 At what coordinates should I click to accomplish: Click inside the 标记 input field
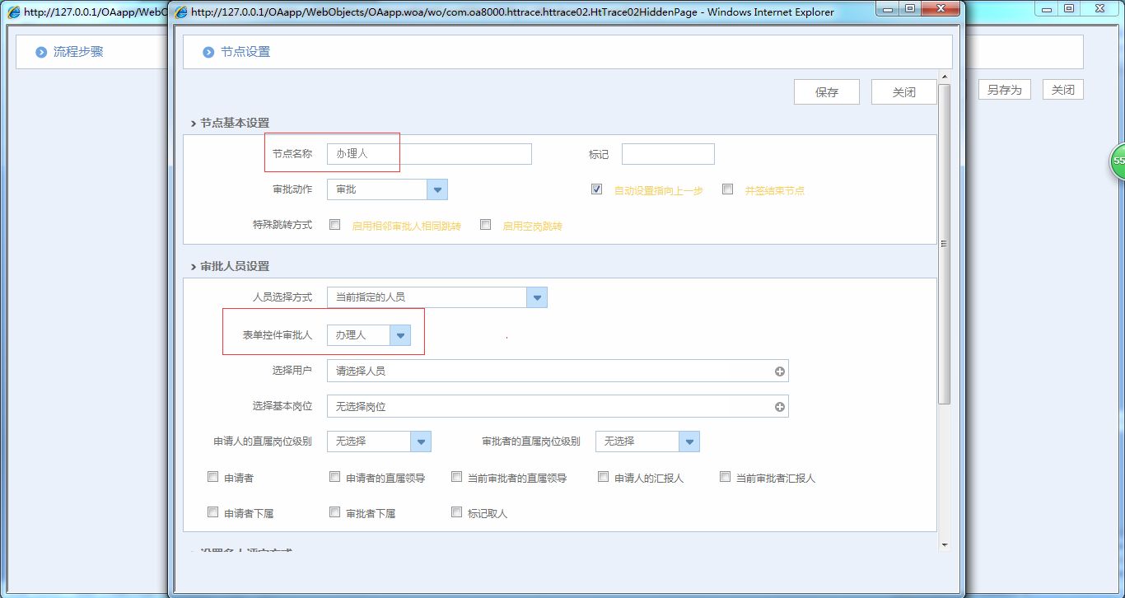click(x=667, y=153)
